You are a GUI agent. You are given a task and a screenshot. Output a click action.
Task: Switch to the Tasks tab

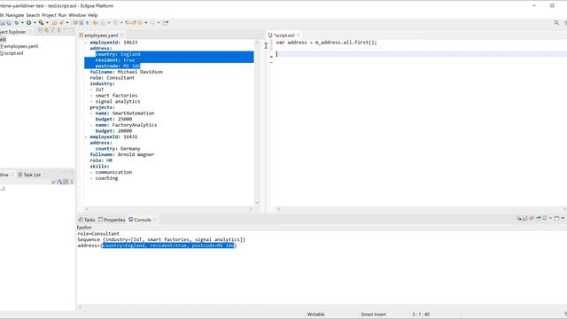[x=87, y=220]
